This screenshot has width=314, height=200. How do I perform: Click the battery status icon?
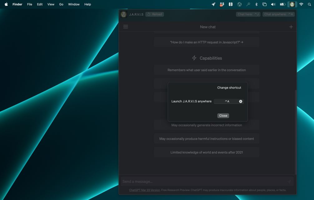pos(282,4)
